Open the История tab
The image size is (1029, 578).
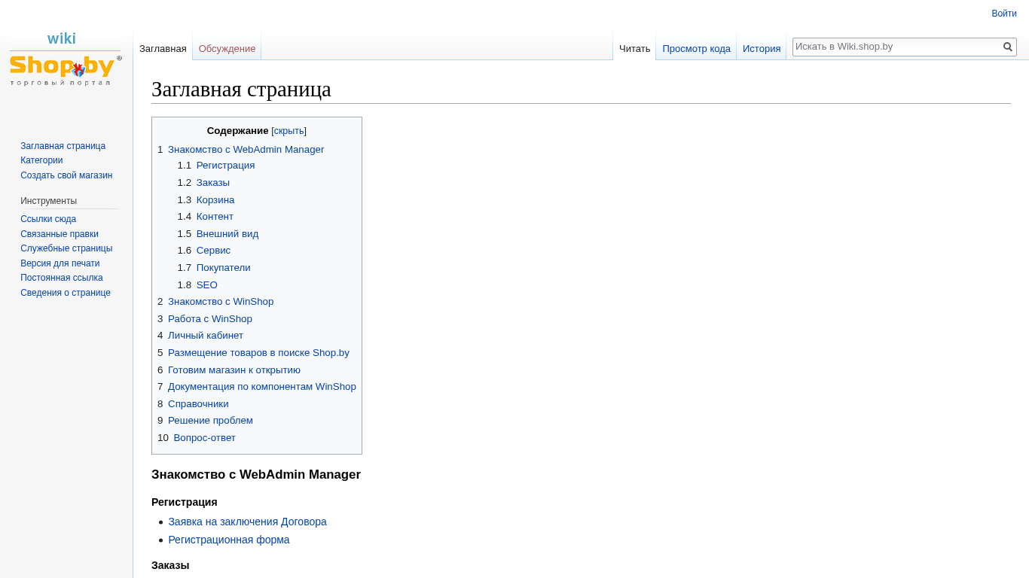[761, 49]
